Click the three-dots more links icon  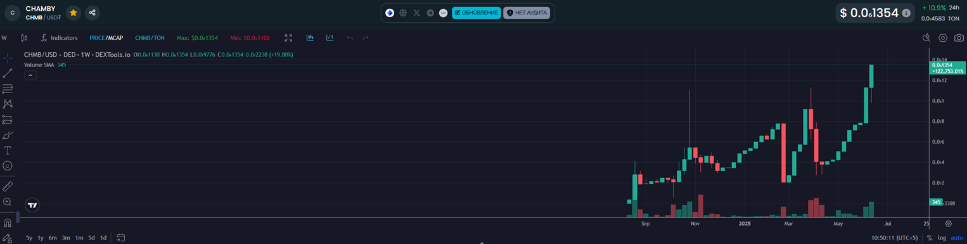click(443, 13)
